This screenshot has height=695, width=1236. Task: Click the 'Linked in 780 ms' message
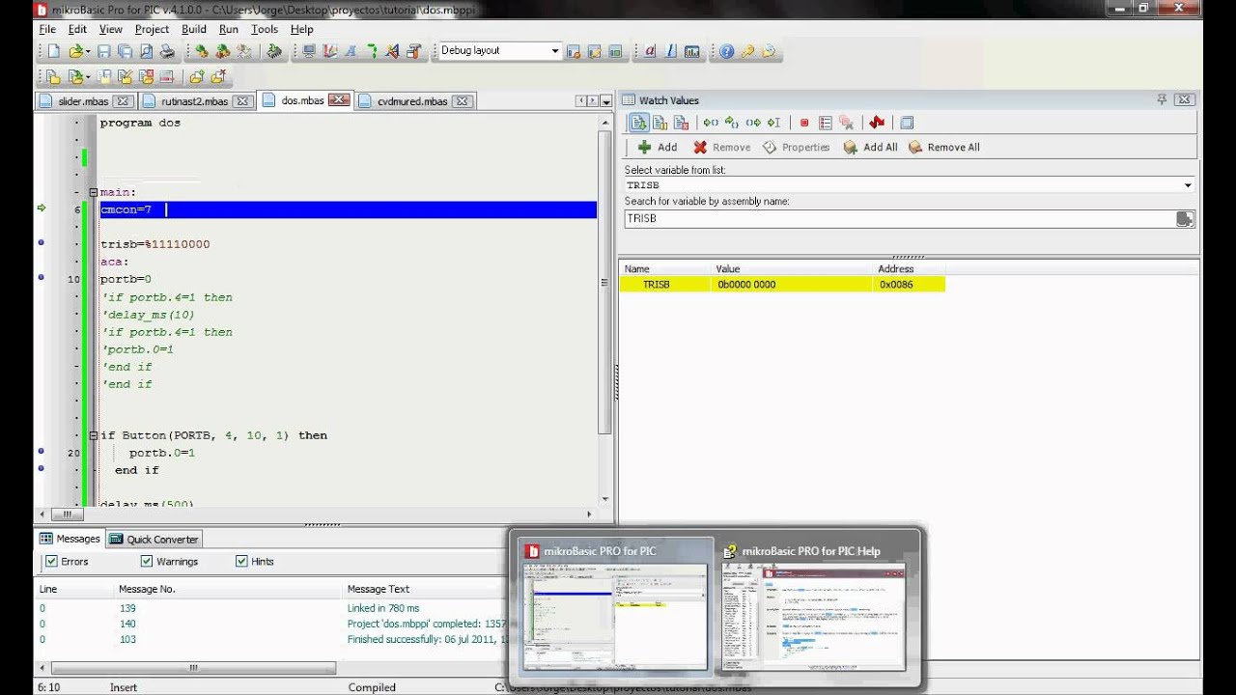(383, 608)
